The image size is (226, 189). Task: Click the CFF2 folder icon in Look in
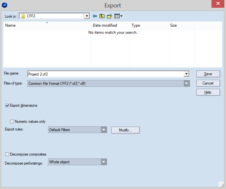pyautogui.click(x=23, y=16)
